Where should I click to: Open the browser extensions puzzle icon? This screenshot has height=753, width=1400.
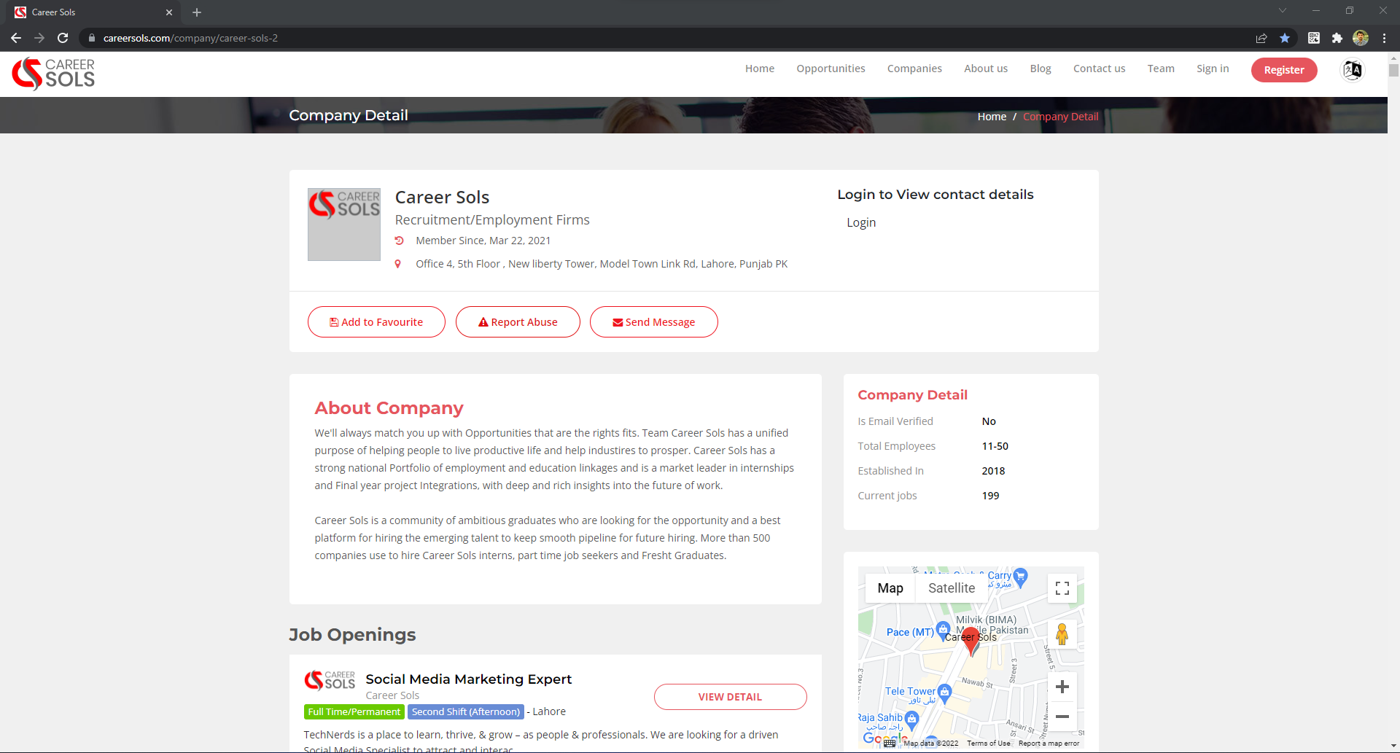coord(1337,38)
